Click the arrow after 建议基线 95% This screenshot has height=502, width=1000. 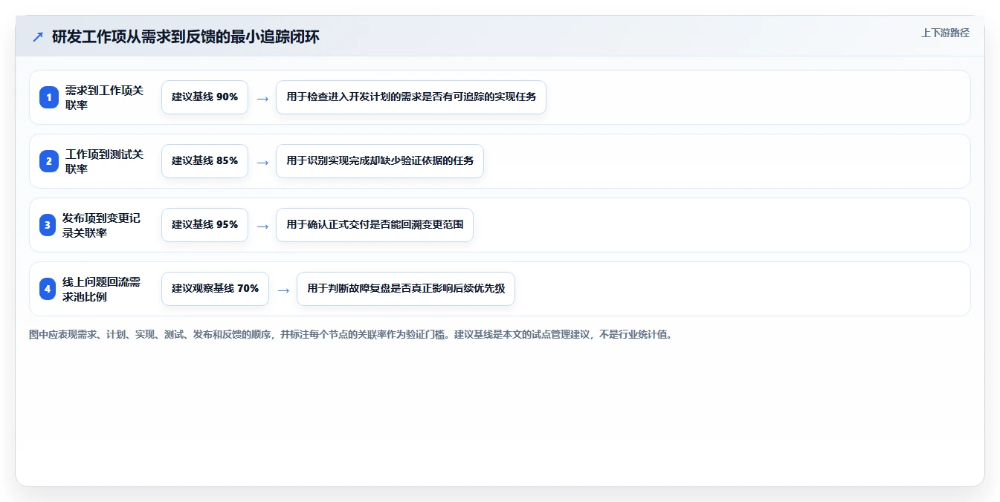click(x=262, y=226)
